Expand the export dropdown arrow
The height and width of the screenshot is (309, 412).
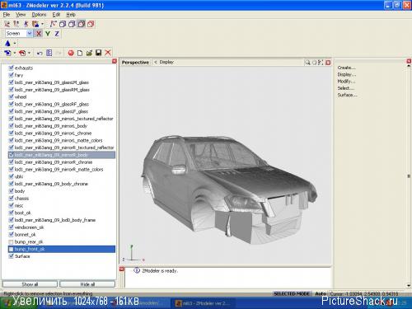pos(29,53)
